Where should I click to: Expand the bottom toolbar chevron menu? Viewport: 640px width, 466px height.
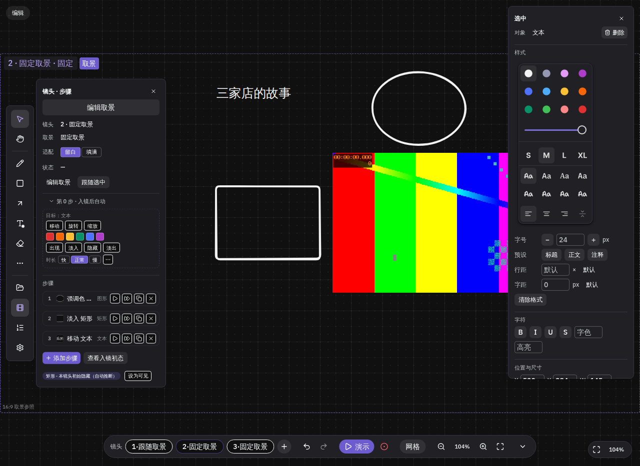pyautogui.click(x=522, y=447)
